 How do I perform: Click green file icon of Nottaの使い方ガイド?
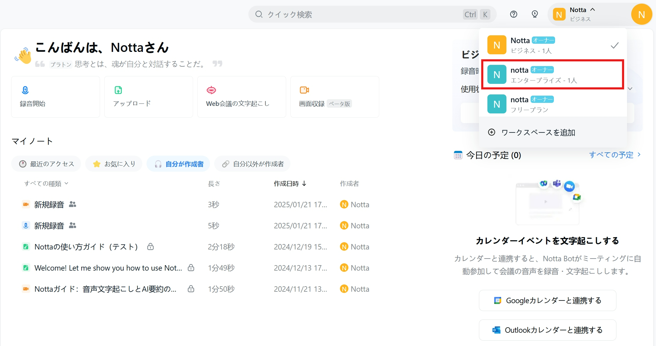tap(26, 246)
